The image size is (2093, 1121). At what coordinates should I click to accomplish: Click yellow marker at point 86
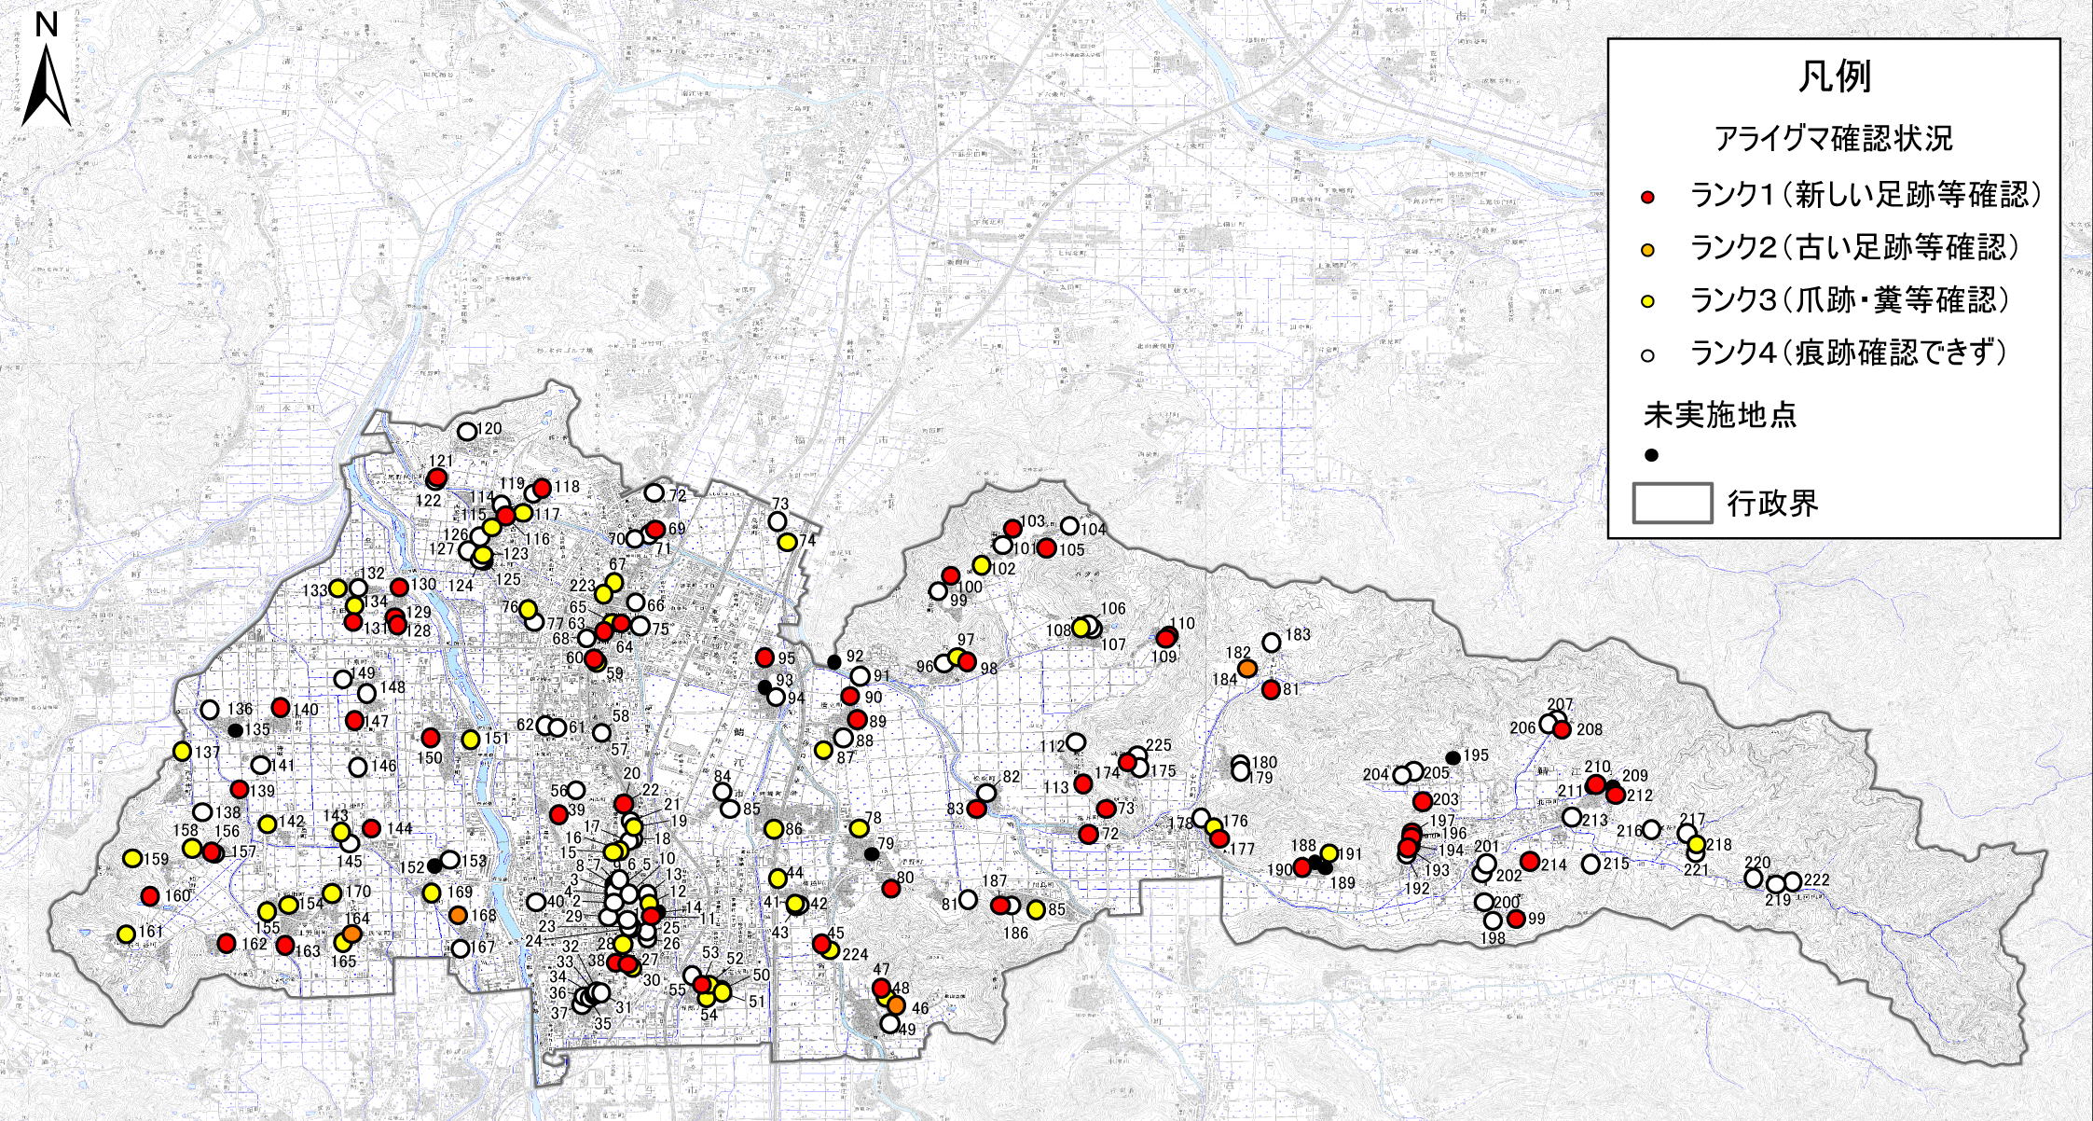773,828
